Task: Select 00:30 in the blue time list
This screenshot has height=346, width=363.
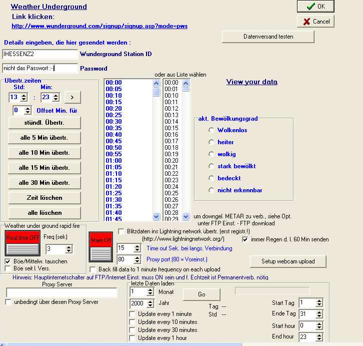Action: click(113, 122)
